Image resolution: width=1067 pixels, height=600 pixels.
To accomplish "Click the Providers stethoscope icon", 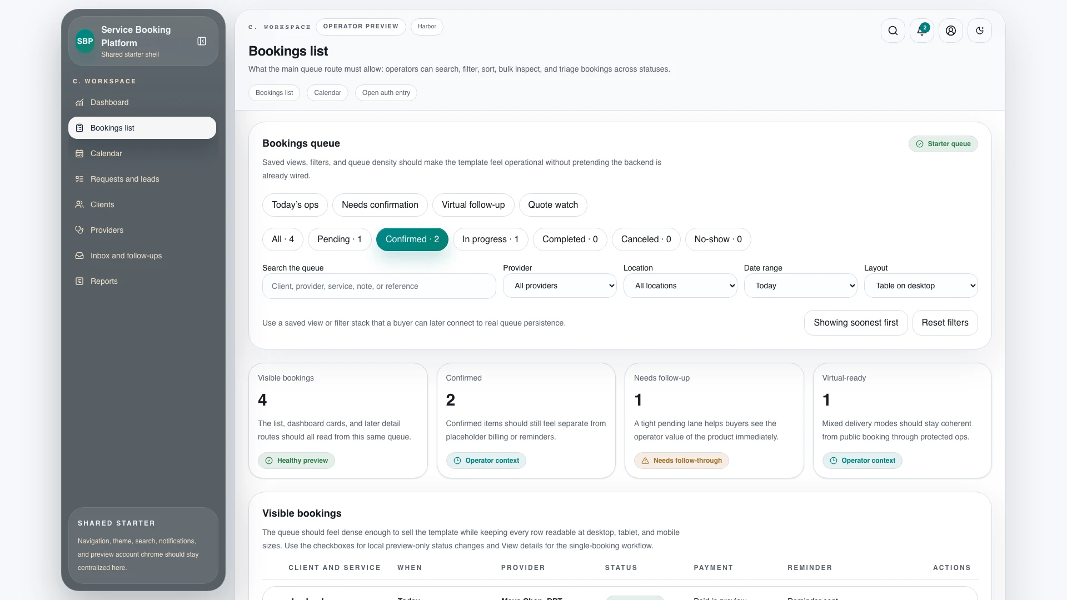I will pos(79,230).
